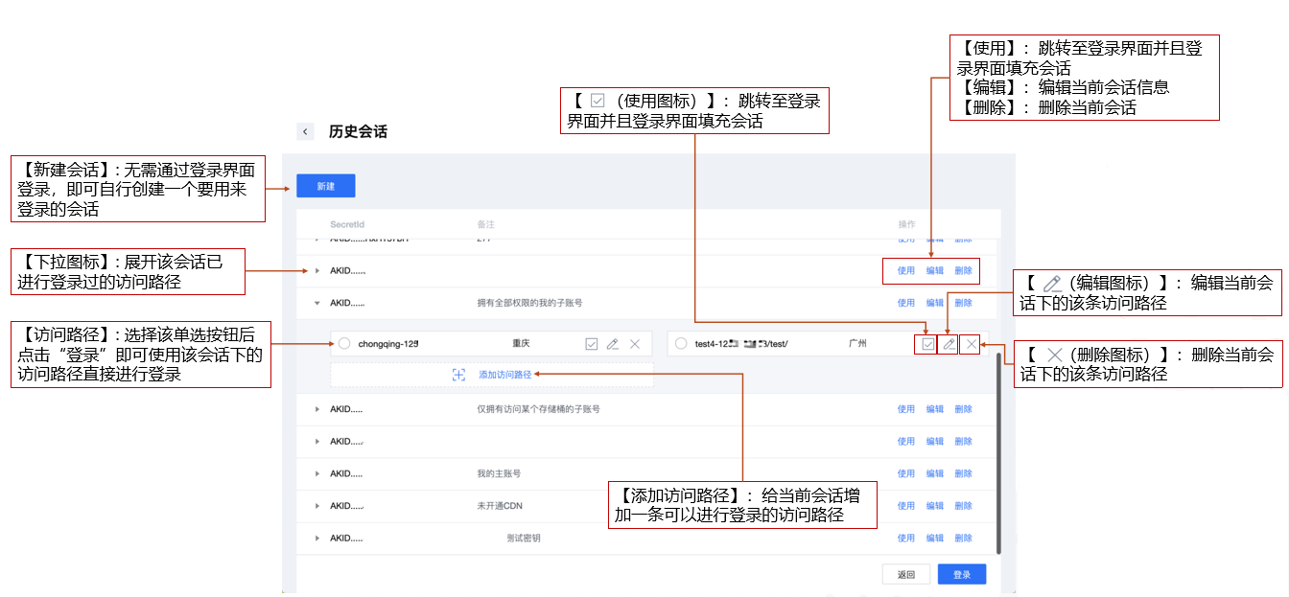Click 删除 for 拥有全部权限的我的子账号 row
This screenshot has height=597, width=1289.
[x=963, y=303]
